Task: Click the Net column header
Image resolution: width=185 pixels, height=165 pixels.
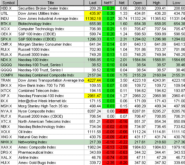Action: (x=122, y=3)
